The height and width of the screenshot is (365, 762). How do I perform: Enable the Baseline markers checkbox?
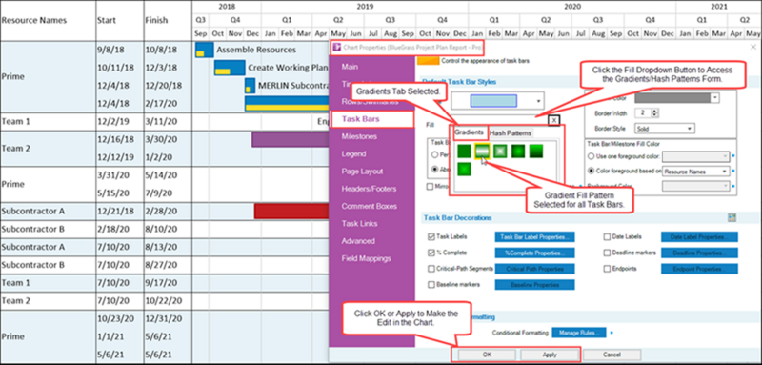(431, 284)
